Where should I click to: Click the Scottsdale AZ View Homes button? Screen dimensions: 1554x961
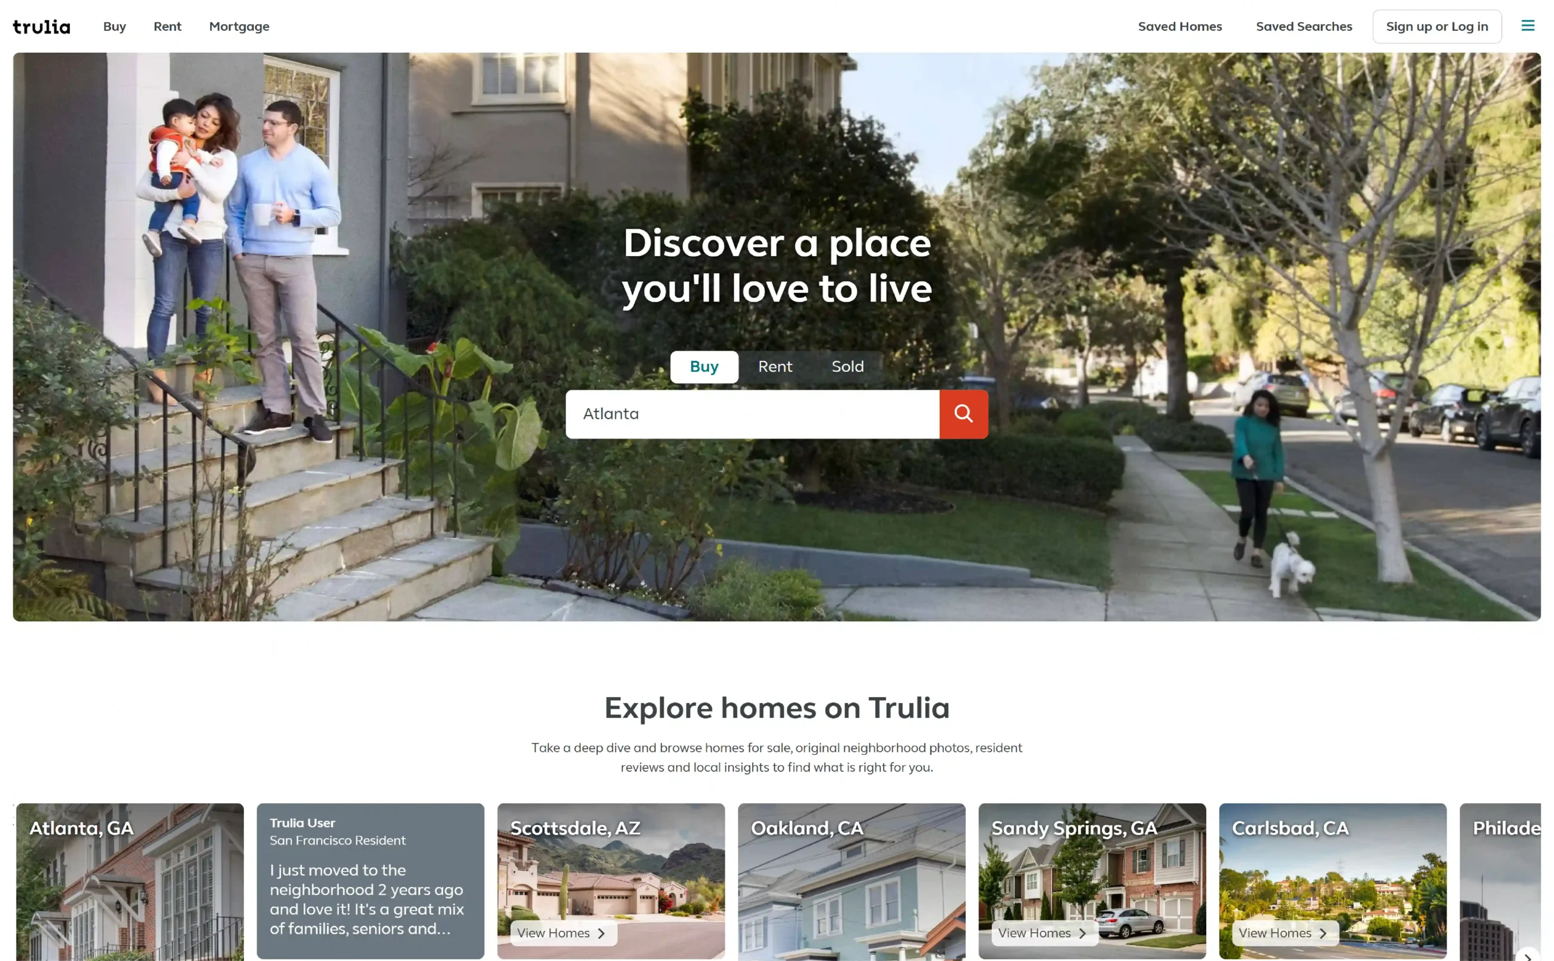pyautogui.click(x=560, y=932)
